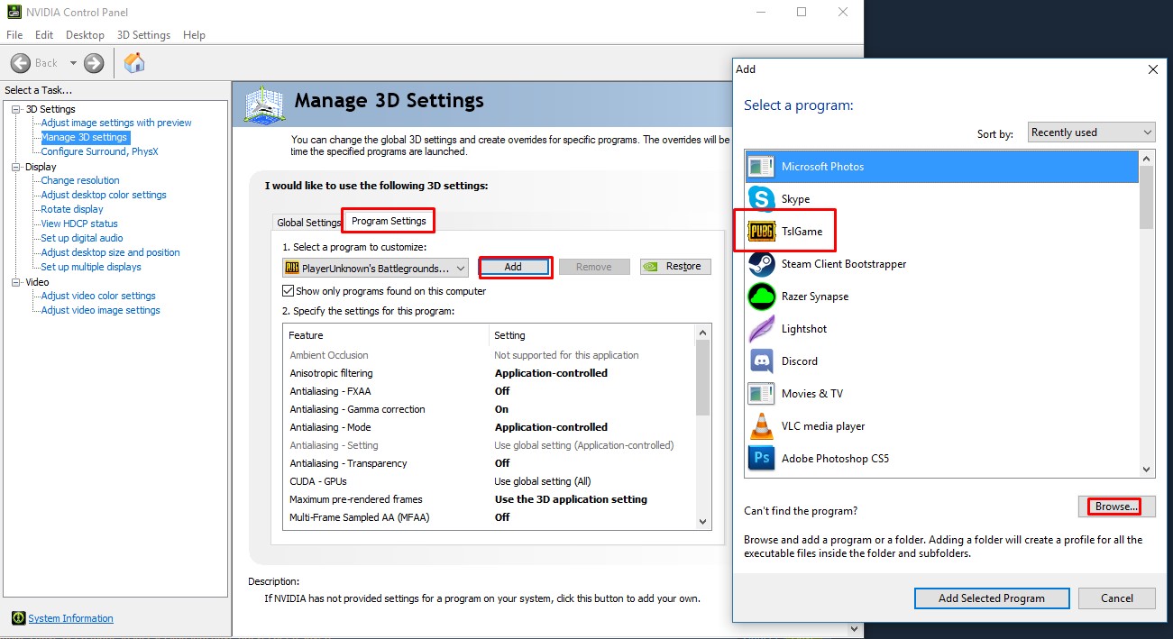The height and width of the screenshot is (639, 1173).
Task: Select the Discord icon
Action: click(762, 361)
